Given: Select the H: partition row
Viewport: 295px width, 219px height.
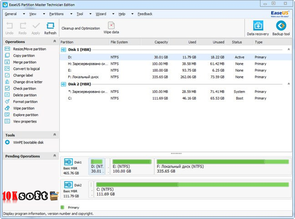Looking at the screenshot, I should pyautogui.click(x=176, y=64).
